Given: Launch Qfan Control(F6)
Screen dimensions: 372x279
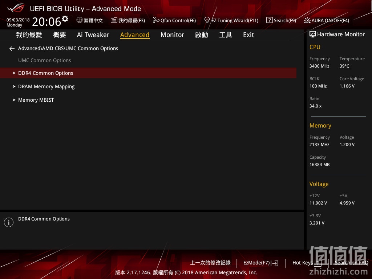Looking at the screenshot, I should (x=178, y=20).
